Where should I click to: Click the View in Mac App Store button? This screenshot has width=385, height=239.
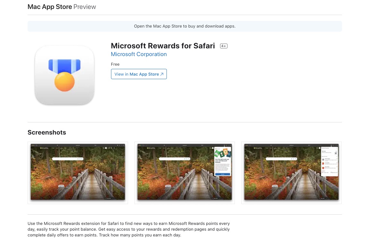(x=139, y=74)
